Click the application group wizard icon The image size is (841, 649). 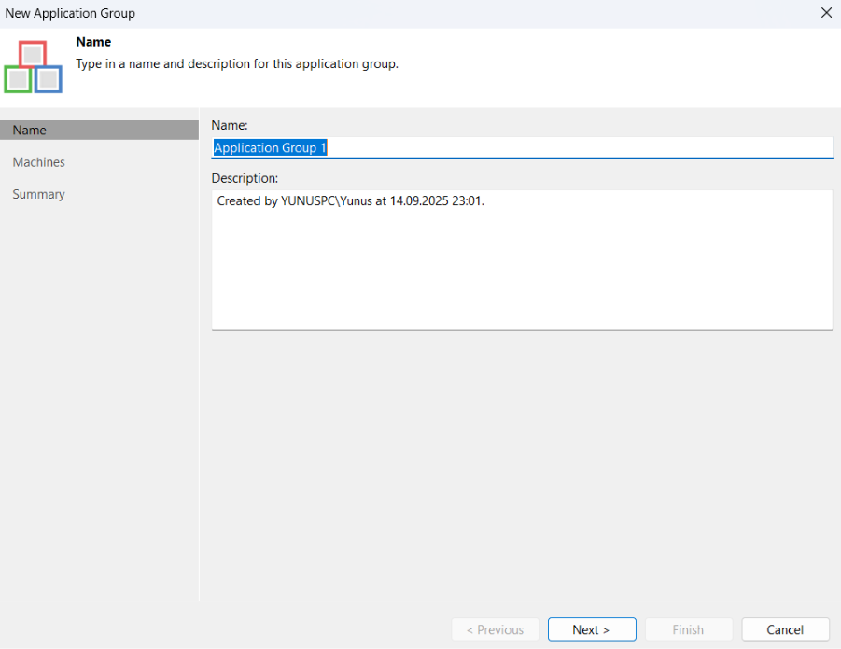click(33, 67)
